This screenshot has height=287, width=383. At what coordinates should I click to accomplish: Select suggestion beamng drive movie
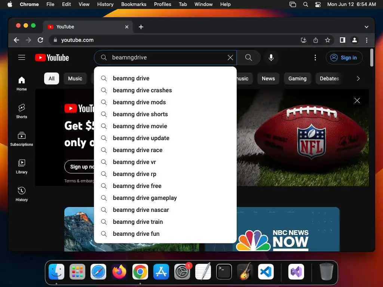(165, 126)
